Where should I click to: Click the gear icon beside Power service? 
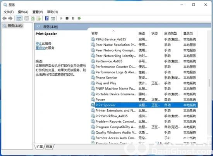pos(93,99)
